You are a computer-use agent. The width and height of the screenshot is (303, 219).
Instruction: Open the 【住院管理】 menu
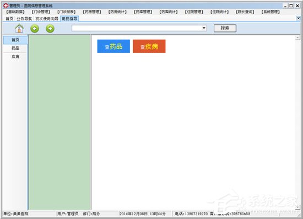tap(194, 12)
